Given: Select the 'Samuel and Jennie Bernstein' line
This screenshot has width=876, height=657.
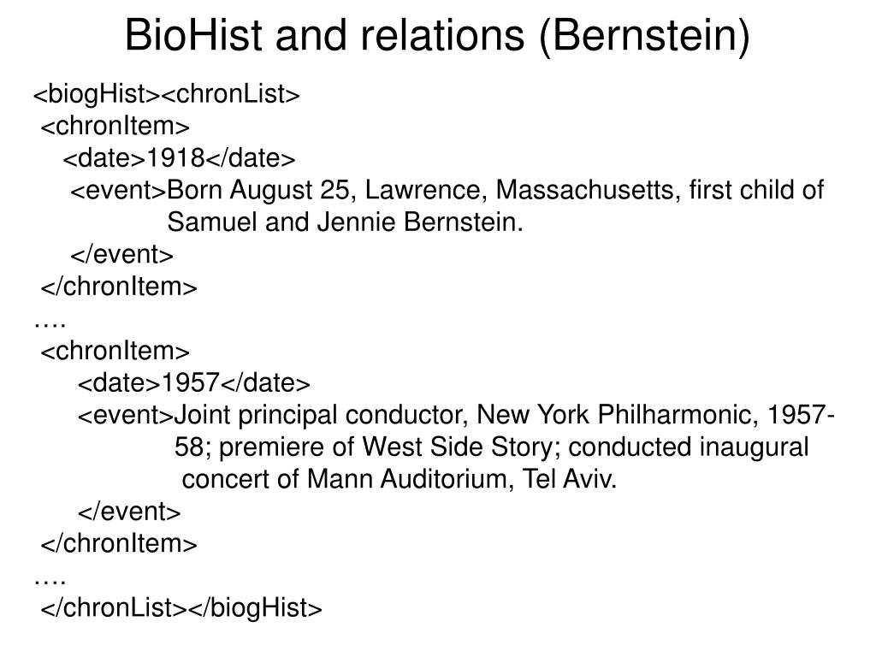Looking at the screenshot, I should [x=344, y=222].
